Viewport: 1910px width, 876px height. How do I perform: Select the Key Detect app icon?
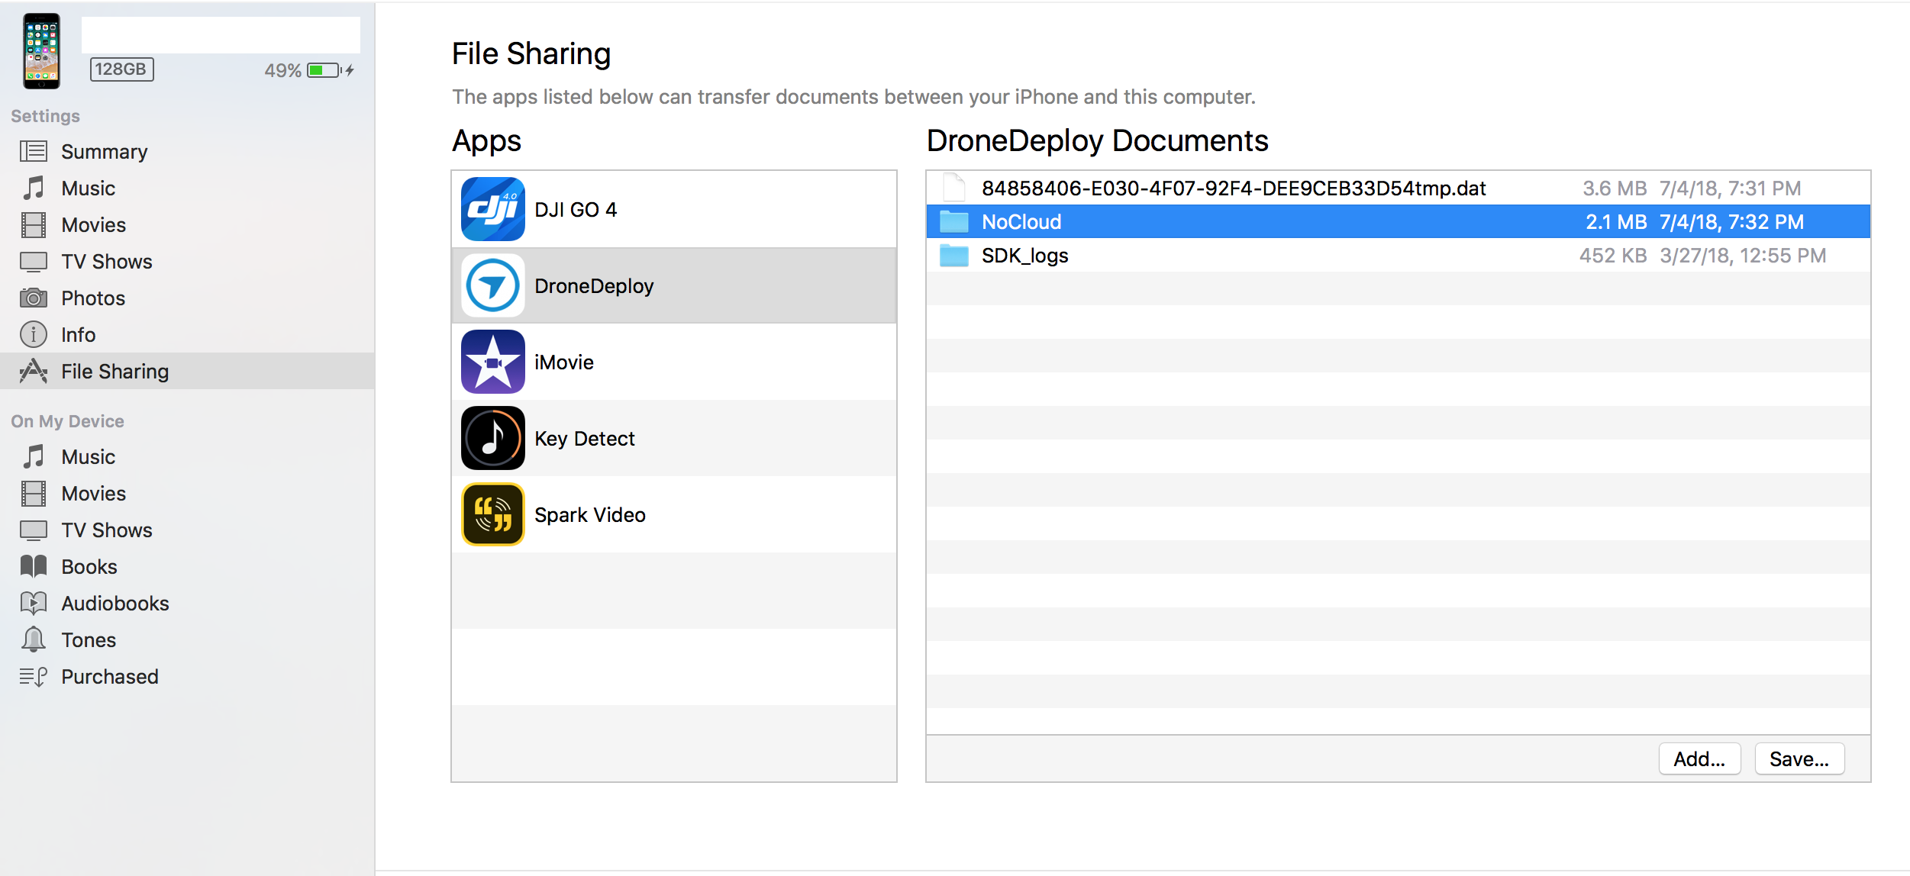[492, 438]
